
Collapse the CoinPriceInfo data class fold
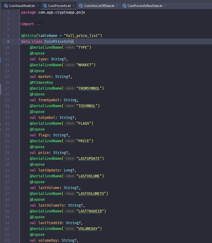[20, 41]
